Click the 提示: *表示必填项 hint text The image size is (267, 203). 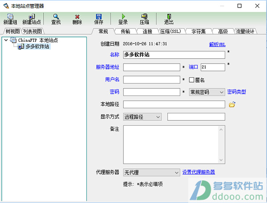point(143,184)
